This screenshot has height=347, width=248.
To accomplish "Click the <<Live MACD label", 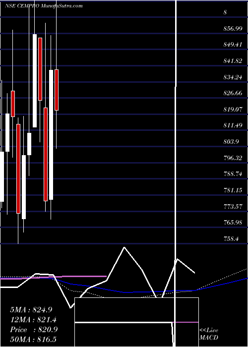I will [x=209, y=334].
